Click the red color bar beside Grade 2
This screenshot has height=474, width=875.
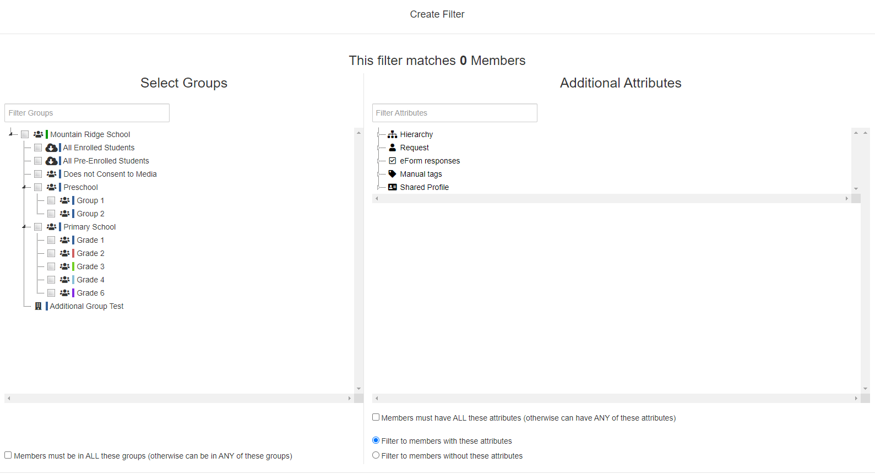tap(73, 253)
